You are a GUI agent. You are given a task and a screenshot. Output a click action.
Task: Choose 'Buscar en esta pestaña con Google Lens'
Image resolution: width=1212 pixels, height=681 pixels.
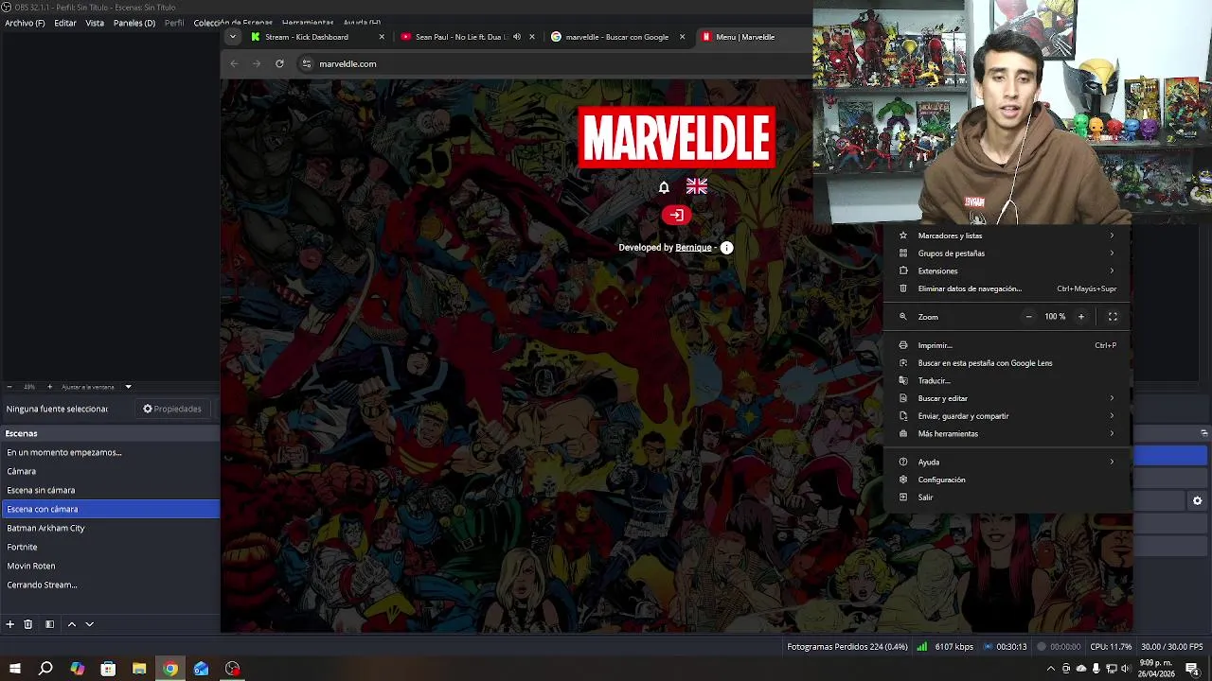1007,363
